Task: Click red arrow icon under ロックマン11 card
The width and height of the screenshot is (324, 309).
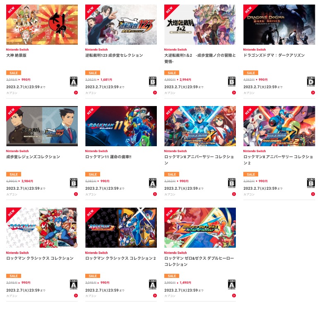Action: tap(155, 194)
